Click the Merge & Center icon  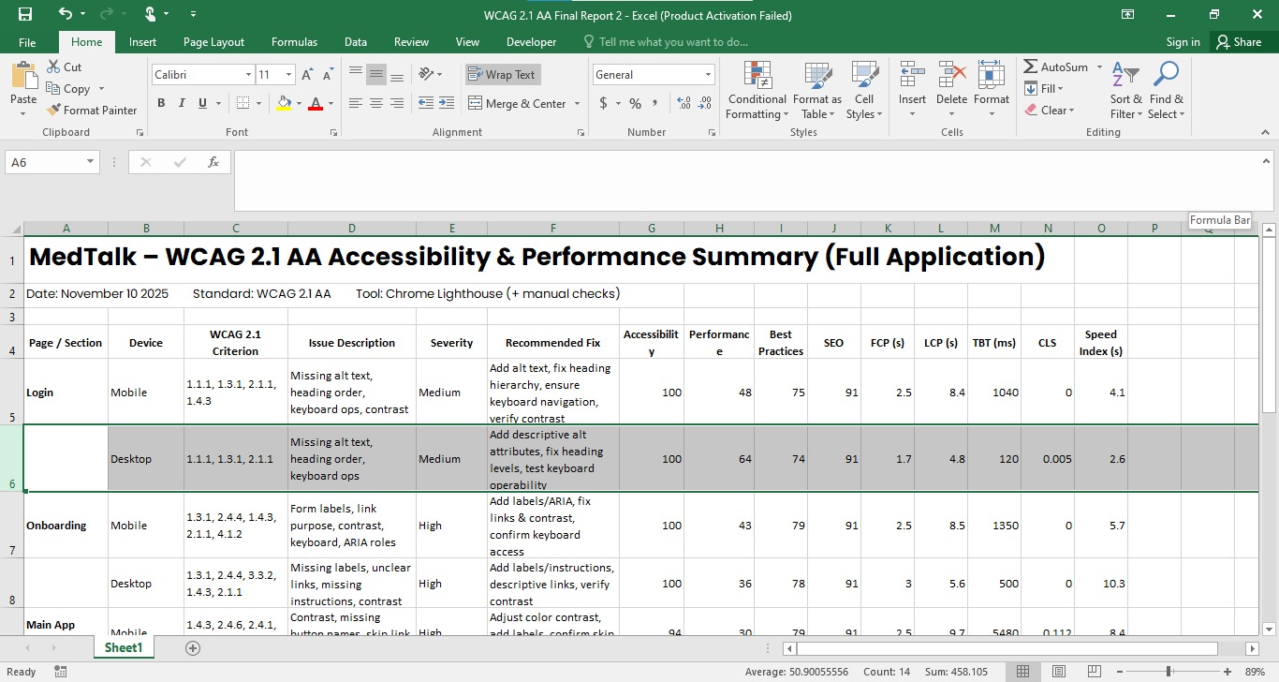478,103
